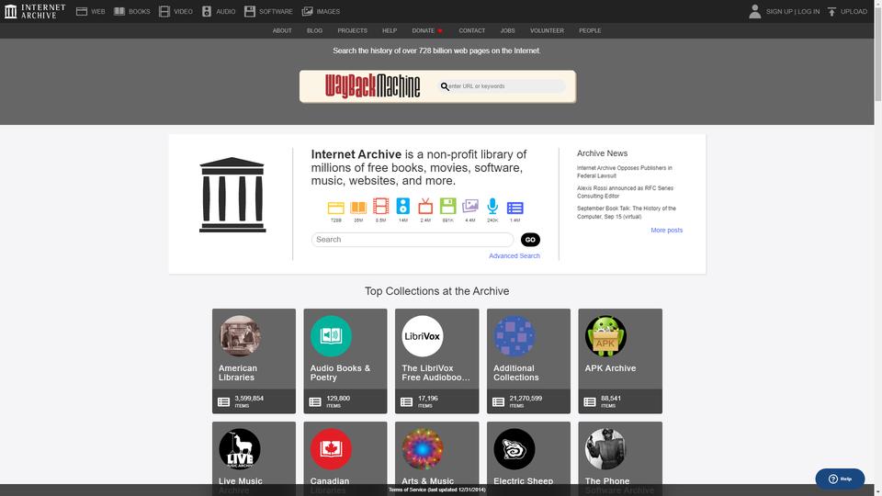Click the yellow web pages icon (728B)
This screenshot has height=496, width=882.
[x=336, y=208]
